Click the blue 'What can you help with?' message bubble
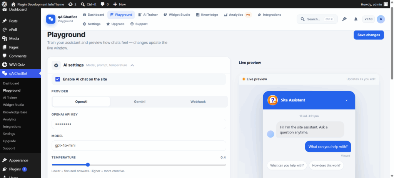 point(328,146)
